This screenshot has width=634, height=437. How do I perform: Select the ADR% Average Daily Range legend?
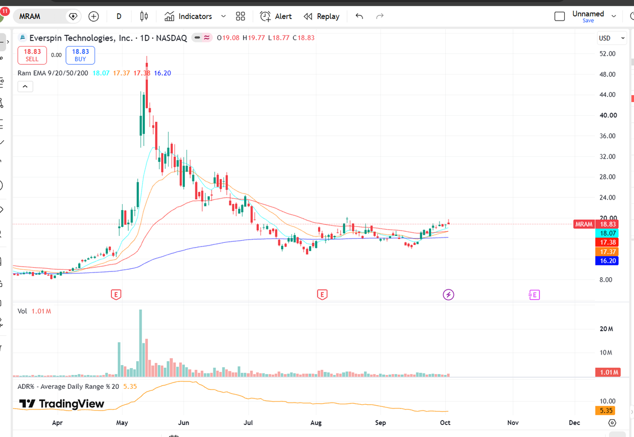tap(77, 387)
